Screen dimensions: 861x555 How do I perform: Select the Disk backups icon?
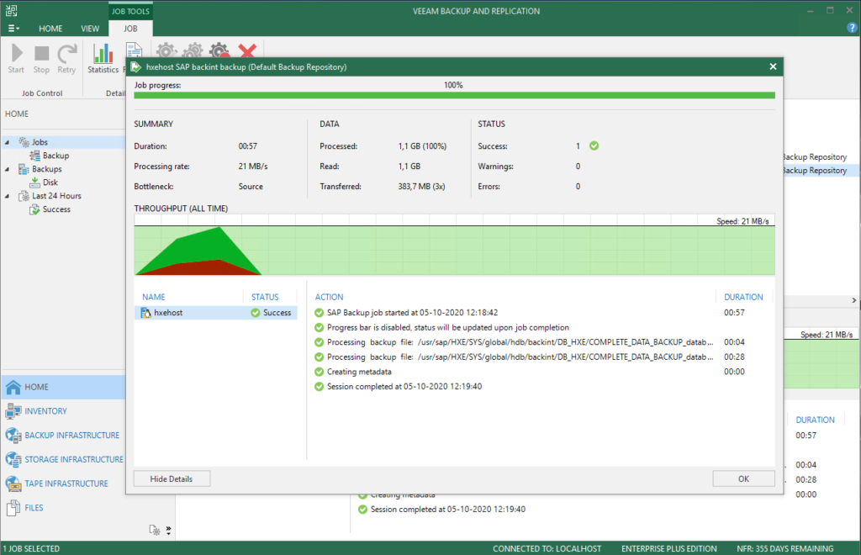point(35,182)
